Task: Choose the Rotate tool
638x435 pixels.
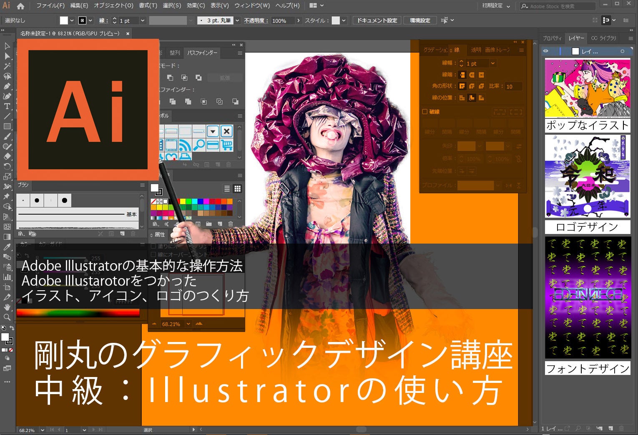Action: tap(7, 166)
